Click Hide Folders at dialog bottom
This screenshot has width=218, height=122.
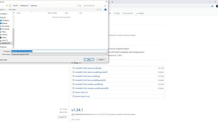pos(4,60)
